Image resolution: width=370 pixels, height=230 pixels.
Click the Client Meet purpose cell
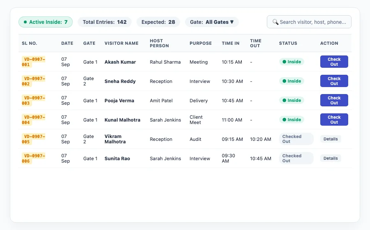point(196,120)
